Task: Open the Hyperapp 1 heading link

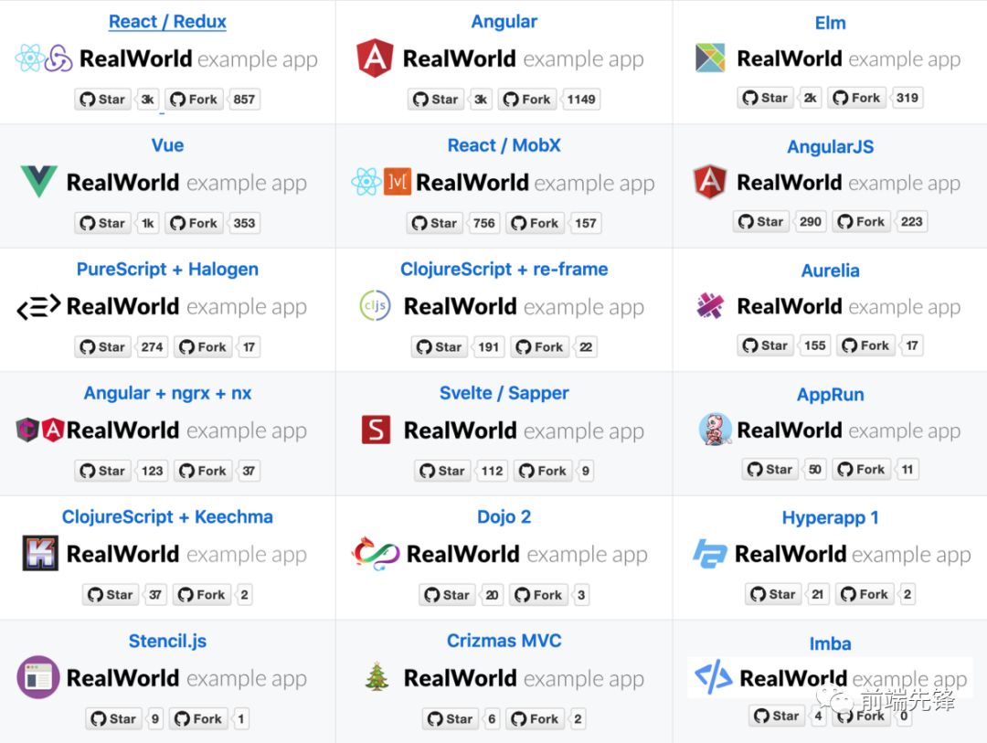Action: click(830, 518)
